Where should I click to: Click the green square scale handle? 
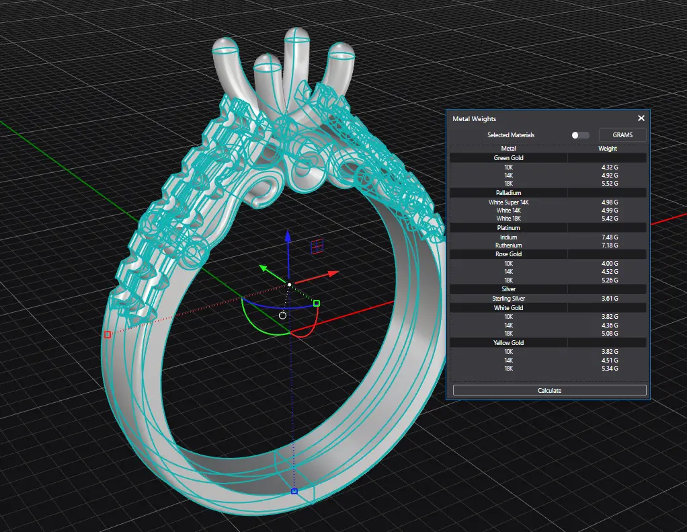pyautogui.click(x=317, y=303)
